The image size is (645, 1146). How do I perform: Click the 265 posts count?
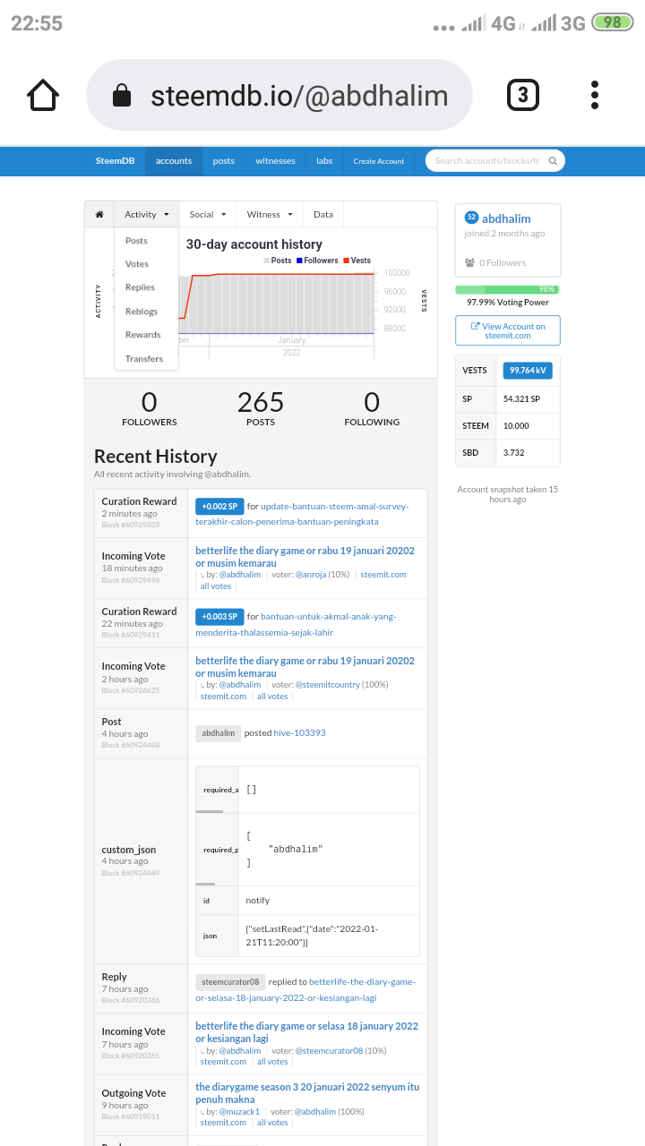coord(261,402)
